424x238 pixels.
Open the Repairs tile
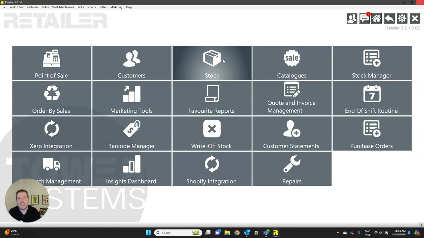tap(292, 169)
